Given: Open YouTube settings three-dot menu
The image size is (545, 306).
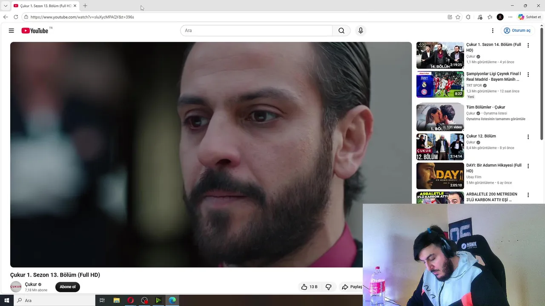Looking at the screenshot, I should (493, 31).
